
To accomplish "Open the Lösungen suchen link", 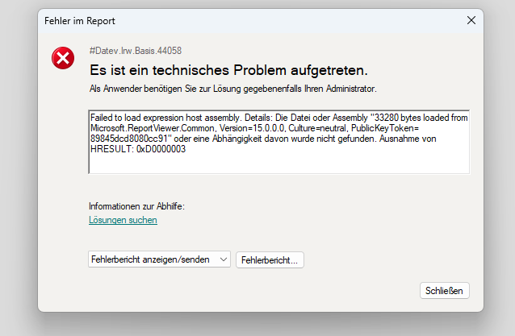I will (123, 220).
